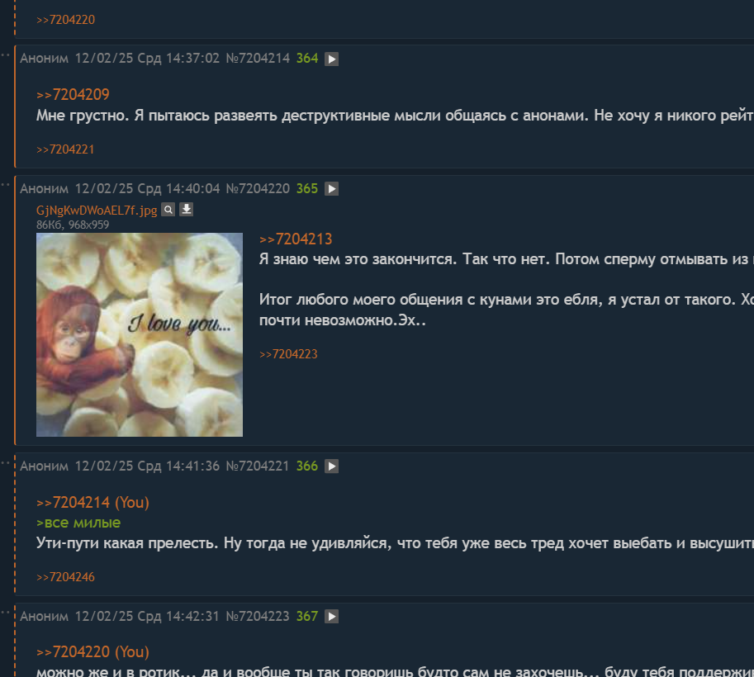
Task: Open the GjNgKwDWoAEL7f.jpg file name link
Action: 97,211
